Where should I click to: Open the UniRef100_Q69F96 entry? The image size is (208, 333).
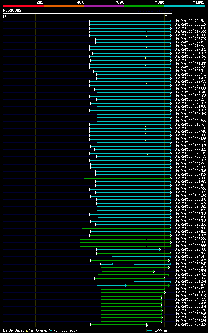coord(190,57)
